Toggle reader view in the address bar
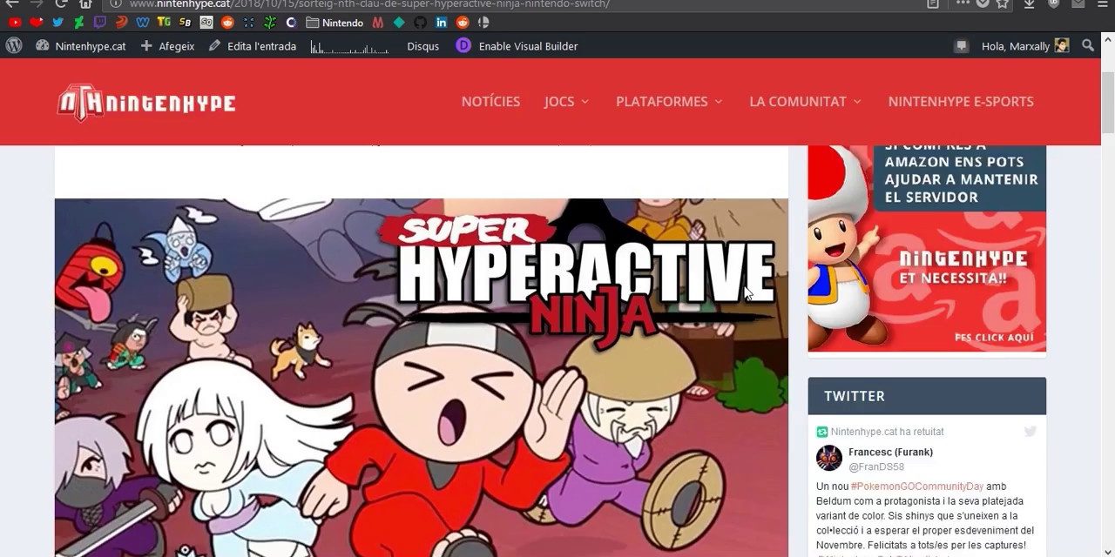 pyautogui.click(x=933, y=3)
